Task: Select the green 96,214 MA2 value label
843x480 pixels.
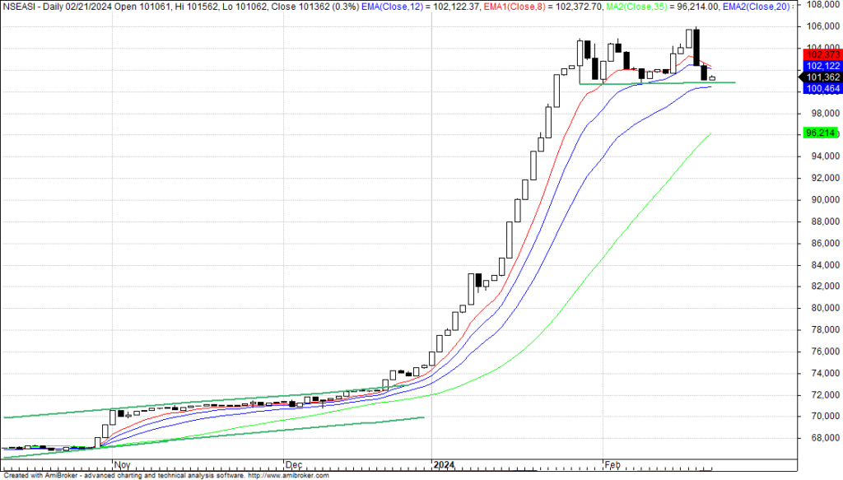Action: 820,133
